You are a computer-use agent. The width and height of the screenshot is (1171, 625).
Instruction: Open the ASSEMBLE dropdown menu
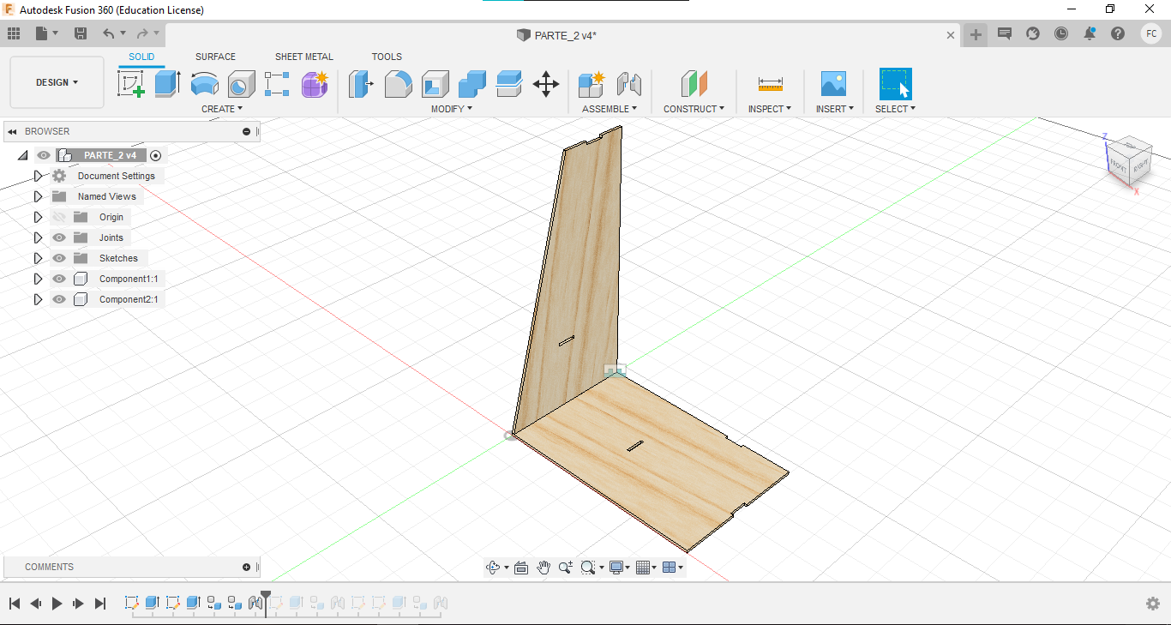tap(610, 109)
